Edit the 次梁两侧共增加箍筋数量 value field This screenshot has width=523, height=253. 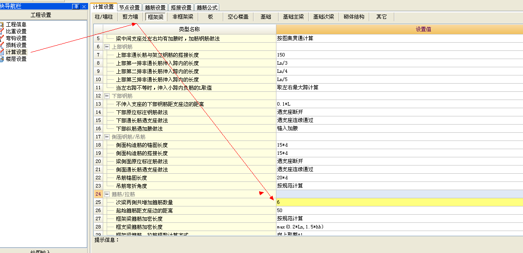point(399,202)
